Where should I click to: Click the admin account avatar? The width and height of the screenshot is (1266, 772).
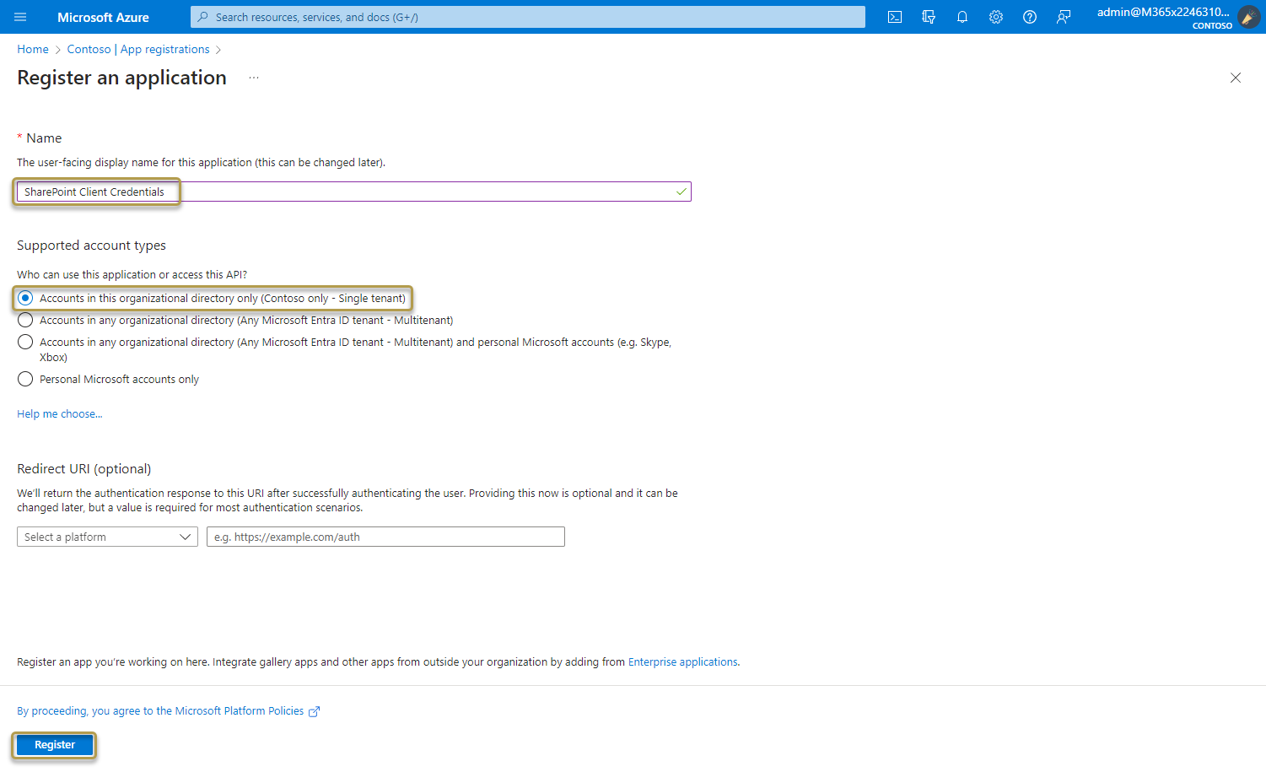(1248, 17)
